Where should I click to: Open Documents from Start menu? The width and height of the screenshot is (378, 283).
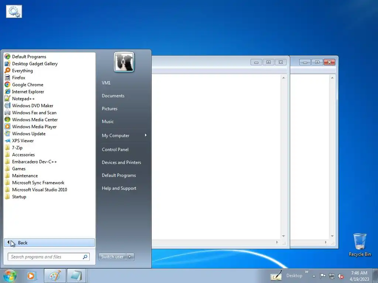pos(113,95)
